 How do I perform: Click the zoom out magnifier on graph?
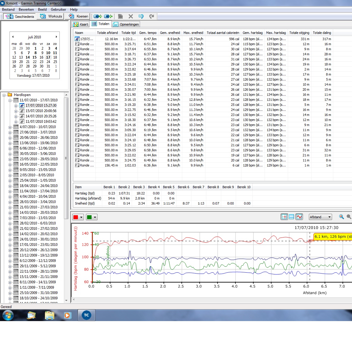349,217
